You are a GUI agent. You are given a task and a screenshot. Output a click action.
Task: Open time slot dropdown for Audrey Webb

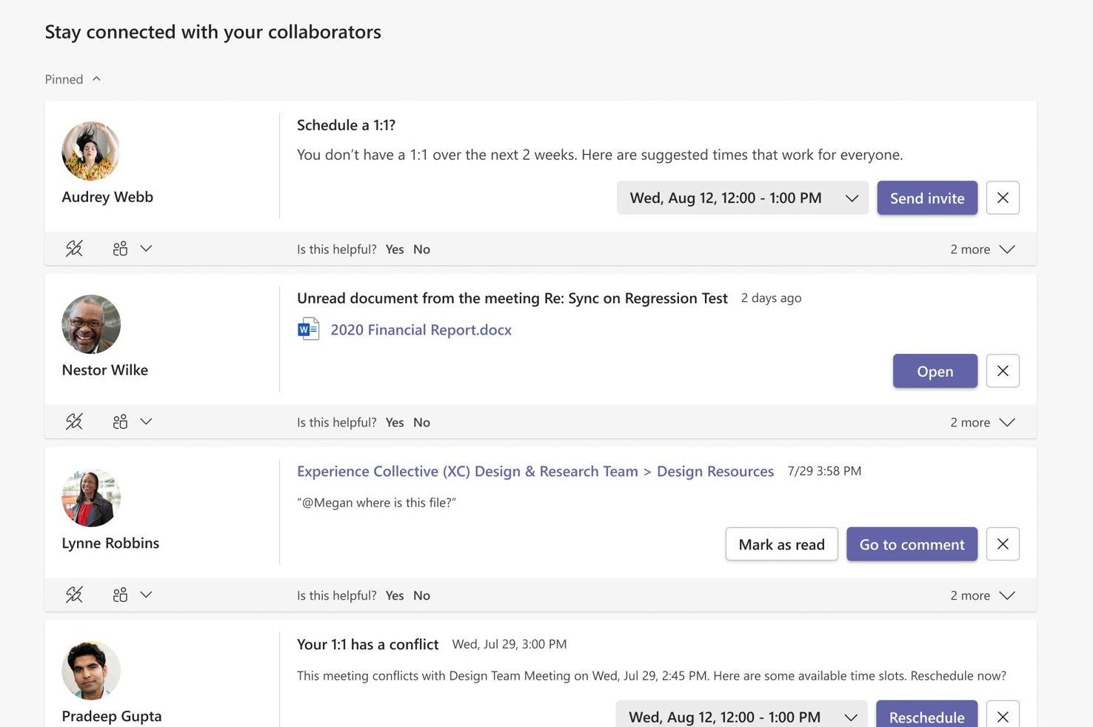coord(742,198)
